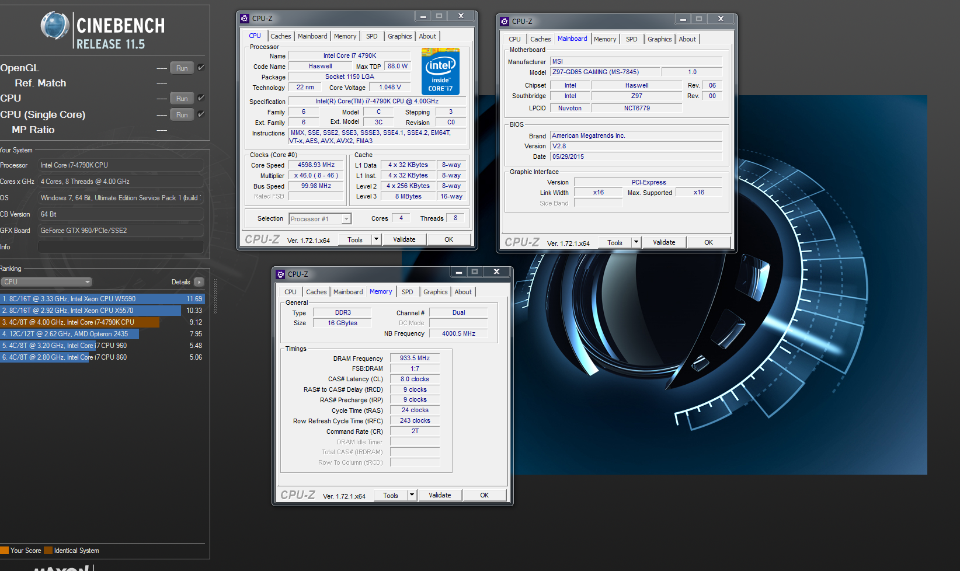This screenshot has height=571, width=960.
Task: Click the Cinebench globe logo
Action: (x=55, y=26)
